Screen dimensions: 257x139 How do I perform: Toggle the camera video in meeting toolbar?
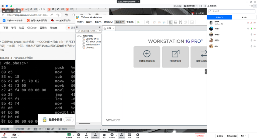click(14, 135)
